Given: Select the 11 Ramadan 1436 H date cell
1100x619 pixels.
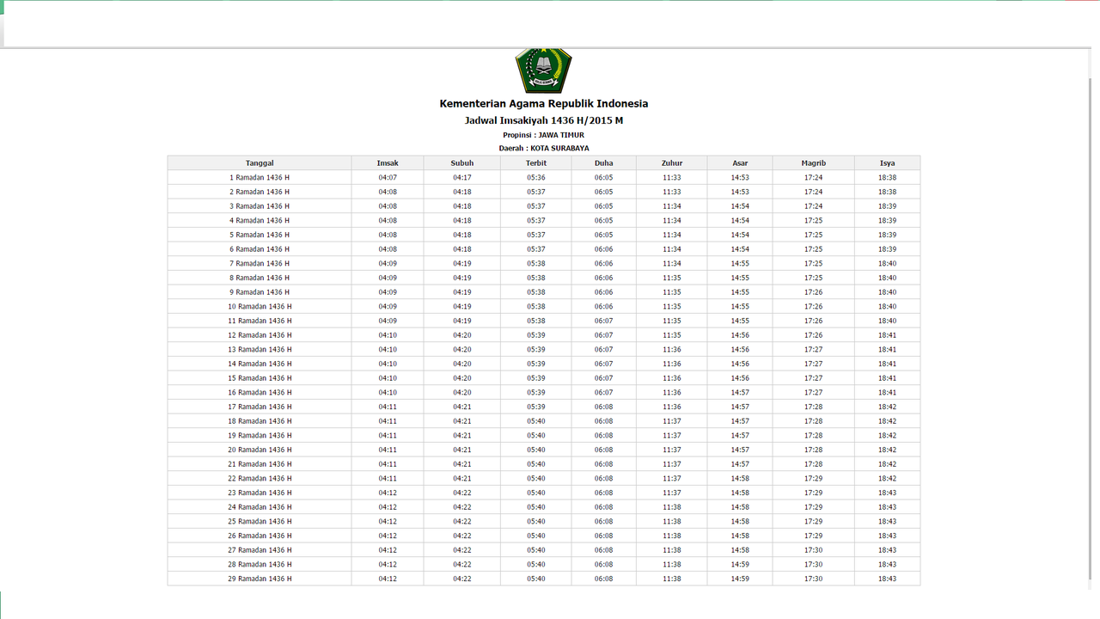Looking at the screenshot, I should click(260, 321).
